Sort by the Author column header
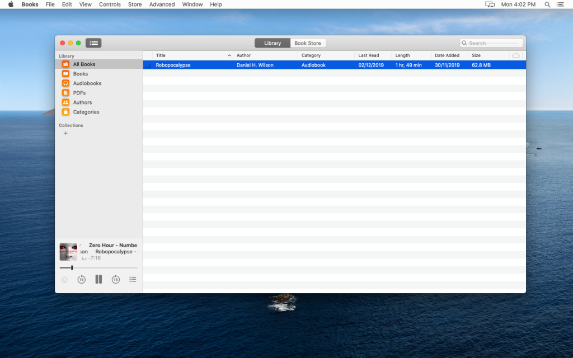The width and height of the screenshot is (573, 358). coord(266,55)
